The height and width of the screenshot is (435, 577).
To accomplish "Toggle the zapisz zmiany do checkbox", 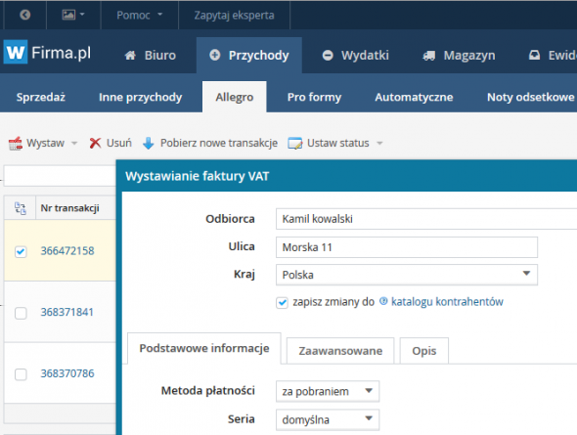I will pos(283,303).
